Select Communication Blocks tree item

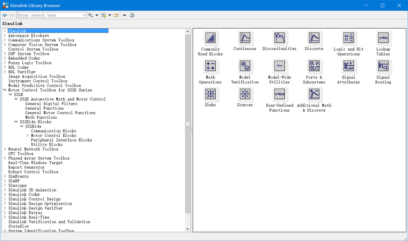tap(54, 131)
